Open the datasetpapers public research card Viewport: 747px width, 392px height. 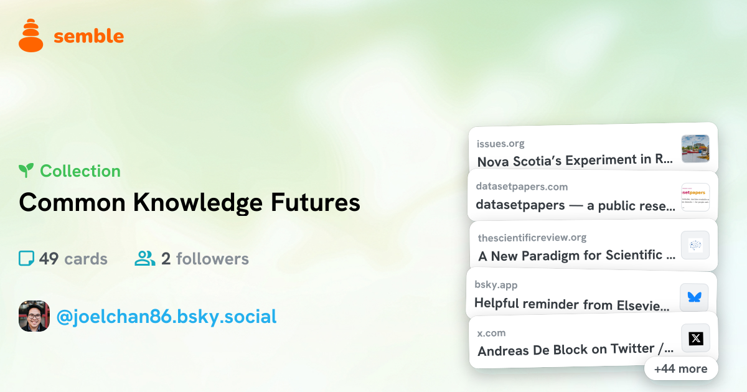point(593,197)
